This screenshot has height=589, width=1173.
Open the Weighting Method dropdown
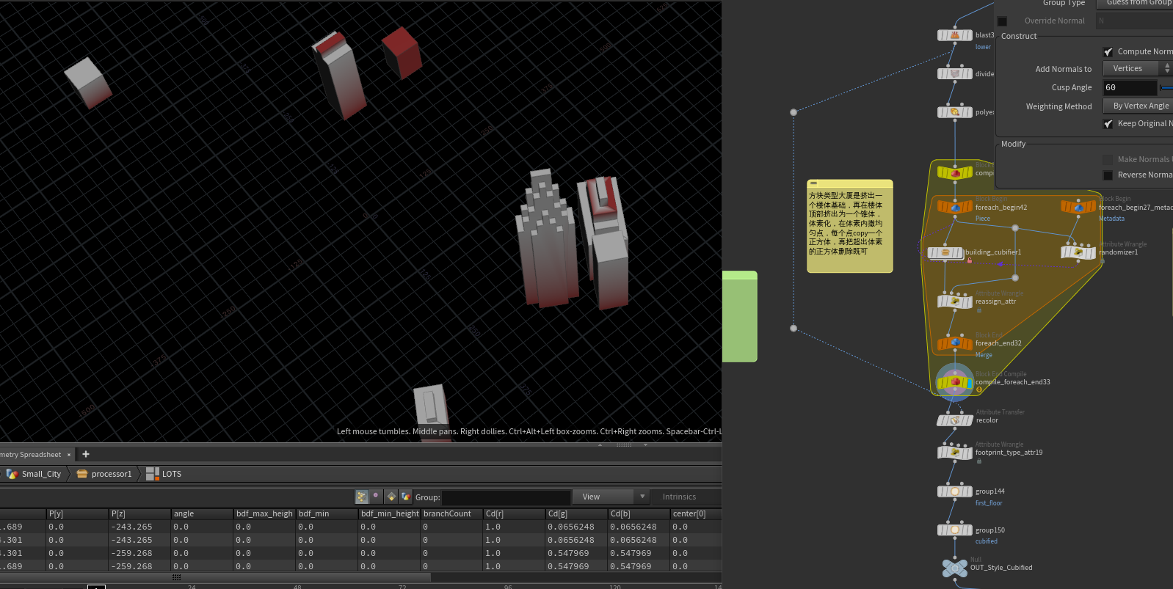coord(1139,106)
